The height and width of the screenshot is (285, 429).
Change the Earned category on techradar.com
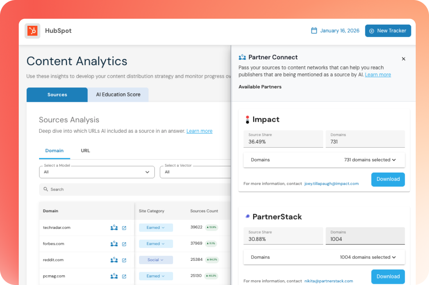[156, 228]
